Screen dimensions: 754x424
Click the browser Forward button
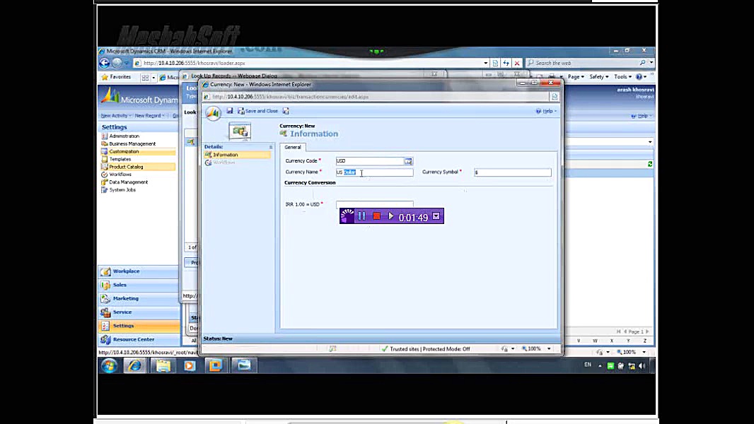(117, 63)
